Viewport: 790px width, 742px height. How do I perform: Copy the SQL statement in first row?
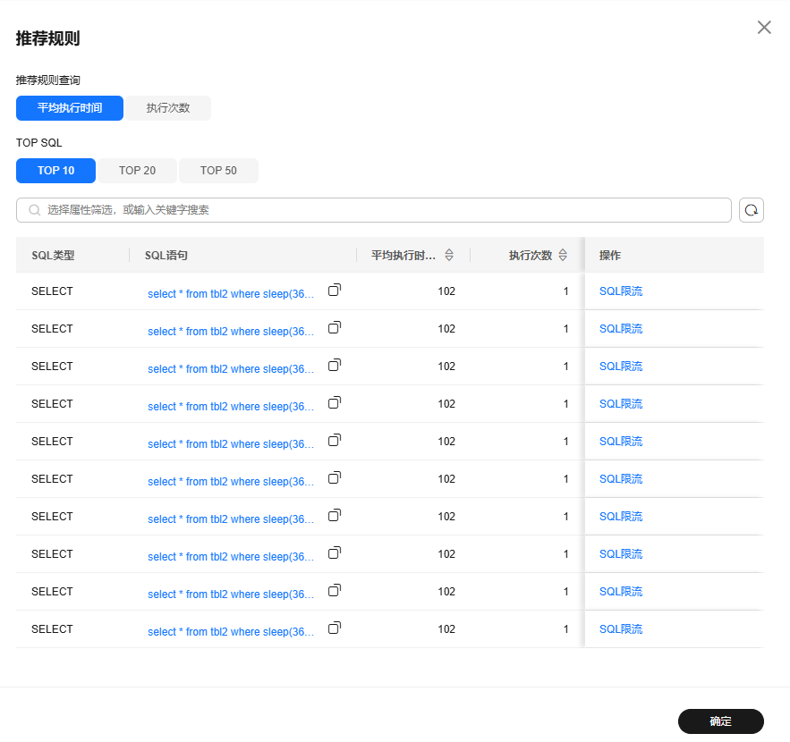point(334,291)
